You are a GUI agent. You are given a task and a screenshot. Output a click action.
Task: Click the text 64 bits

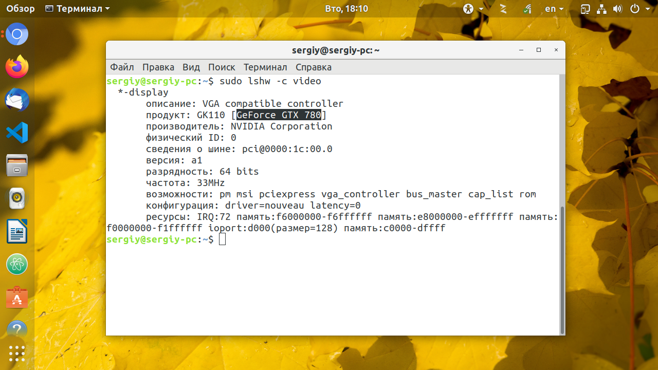pyautogui.click(x=239, y=172)
